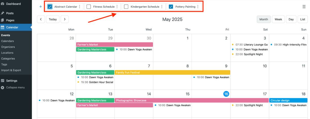Image resolution: width=310 pixels, height=119 pixels.
Task: Click the Posts pin icon
Action: [3, 13]
